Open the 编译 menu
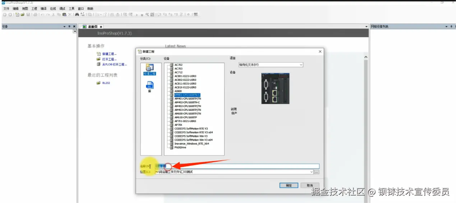 click(x=43, y=9)
